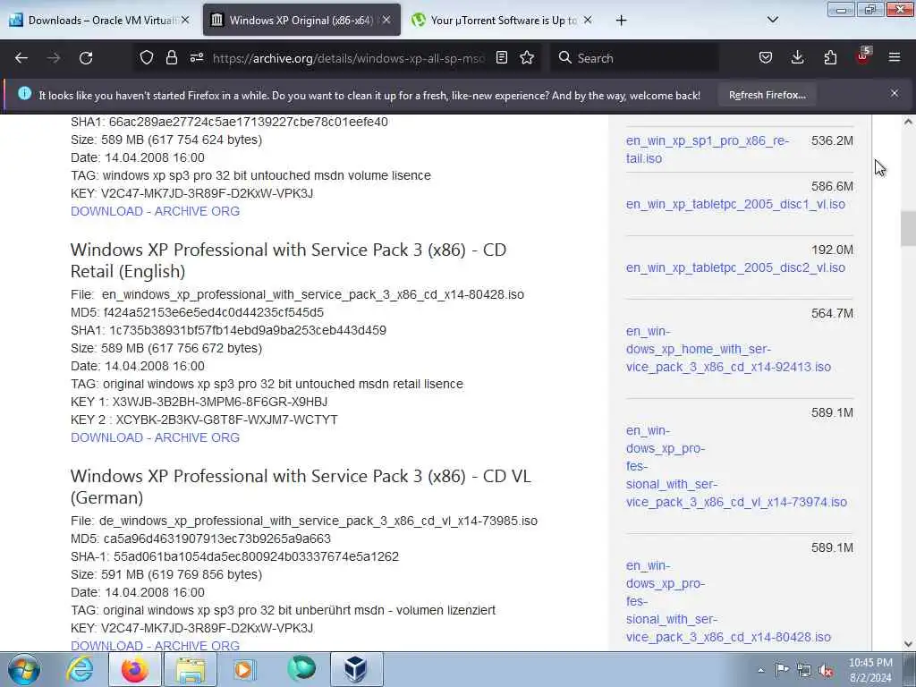Screen dimensions: 916x687
Task: Show hidden tray icons arrow
Action: [760, 671]
